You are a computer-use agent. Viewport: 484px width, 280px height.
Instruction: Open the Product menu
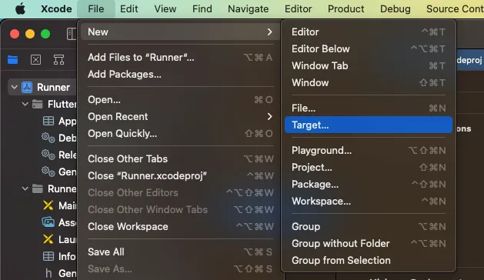tap(345, 9)
